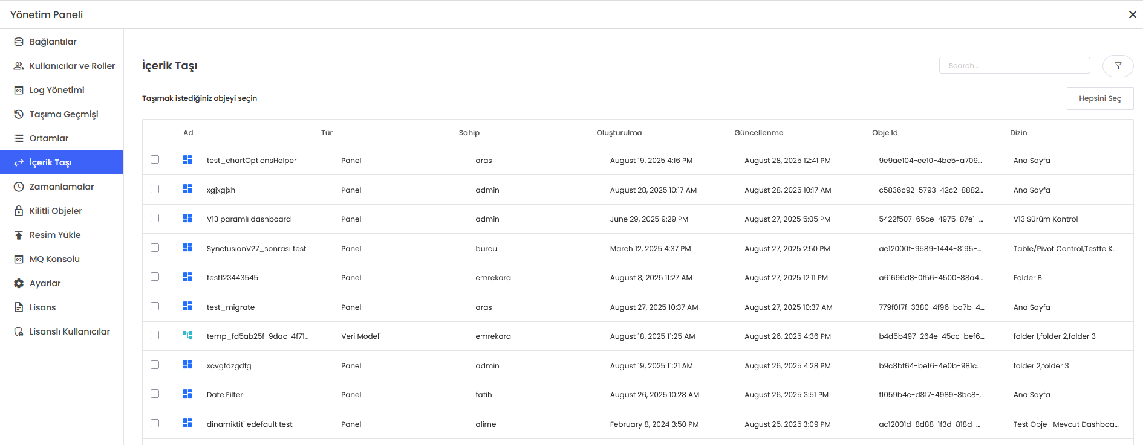Screen dimensions: 1143x445
Task: Click the Resim Yükle upload icon
Action: tap(19, 235)
